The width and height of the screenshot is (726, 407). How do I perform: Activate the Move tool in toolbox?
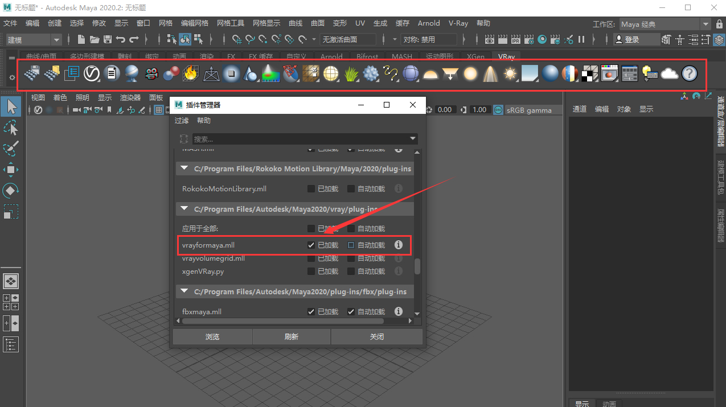[x=11, y=170]
